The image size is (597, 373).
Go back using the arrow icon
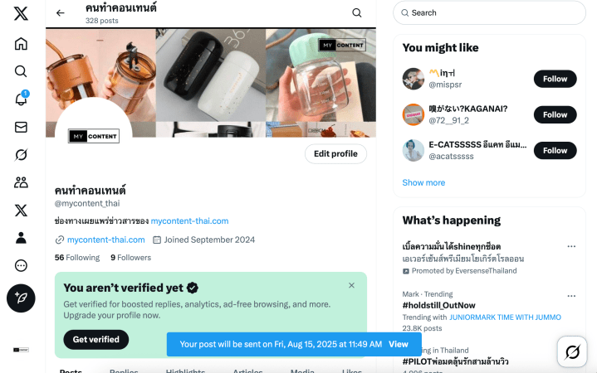tap(60, 13)
